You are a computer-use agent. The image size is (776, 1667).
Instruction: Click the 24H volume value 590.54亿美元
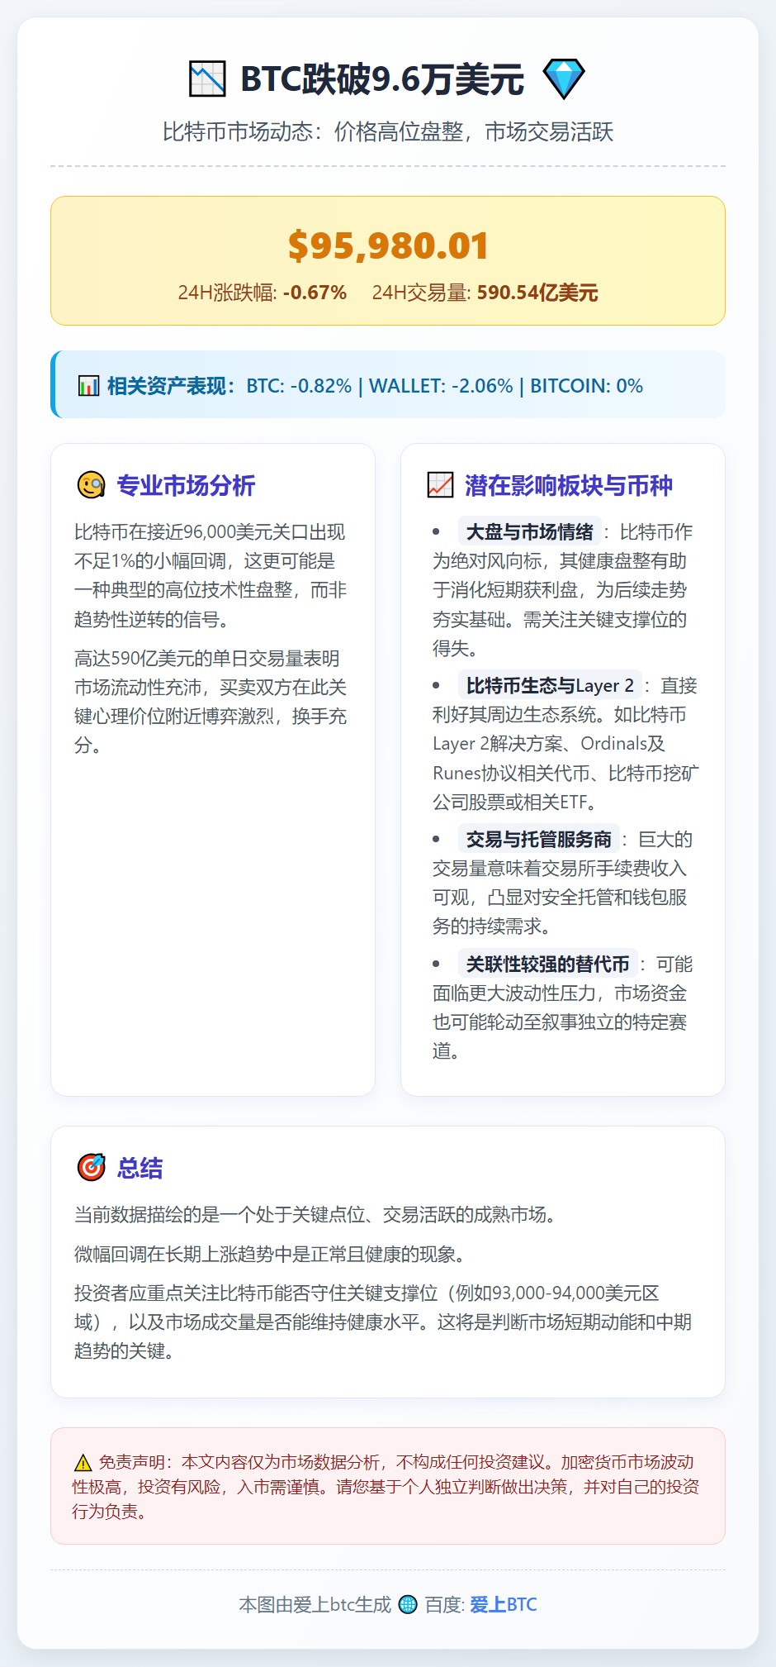pos(537,293)
